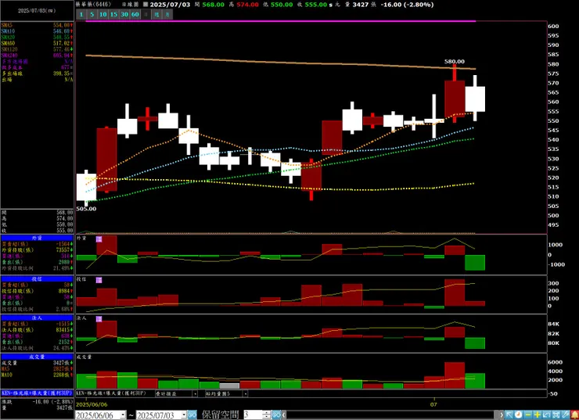Zoom out with the minus icon

point(528,415)
